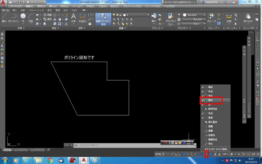The height and width of the screenshot is (164, 262).
Task: Switch to the レイアウト1 tab
Action: (x=21, y=150)
